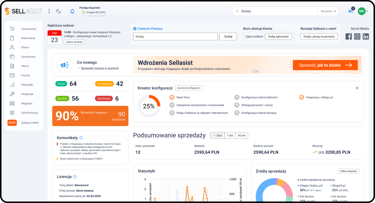Click the Integracje wrench icon
The height and width of the screenshot is (203, 375).
tap(12, 94)
